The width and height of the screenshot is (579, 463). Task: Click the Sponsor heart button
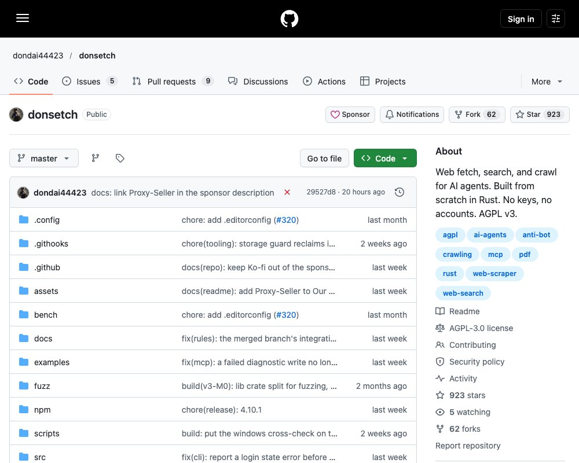click(x=350, y=115)
